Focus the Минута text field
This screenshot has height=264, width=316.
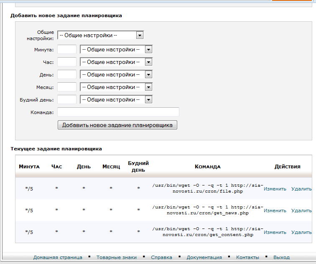pos(67,49)
